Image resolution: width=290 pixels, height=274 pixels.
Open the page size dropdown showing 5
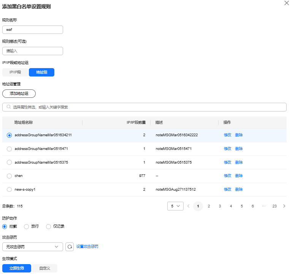(x=175, y=206)
